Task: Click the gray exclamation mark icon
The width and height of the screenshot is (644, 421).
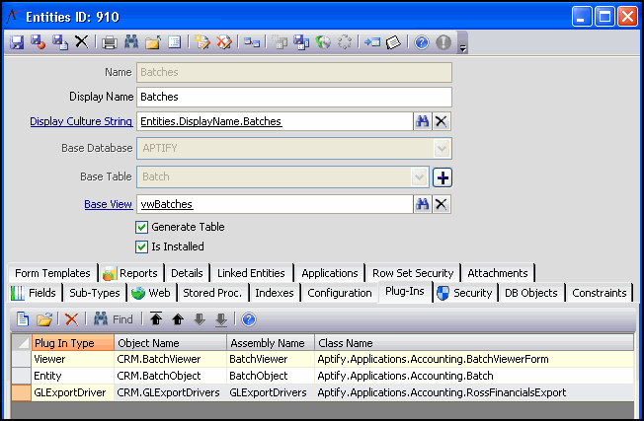Action: pos(443,42)
